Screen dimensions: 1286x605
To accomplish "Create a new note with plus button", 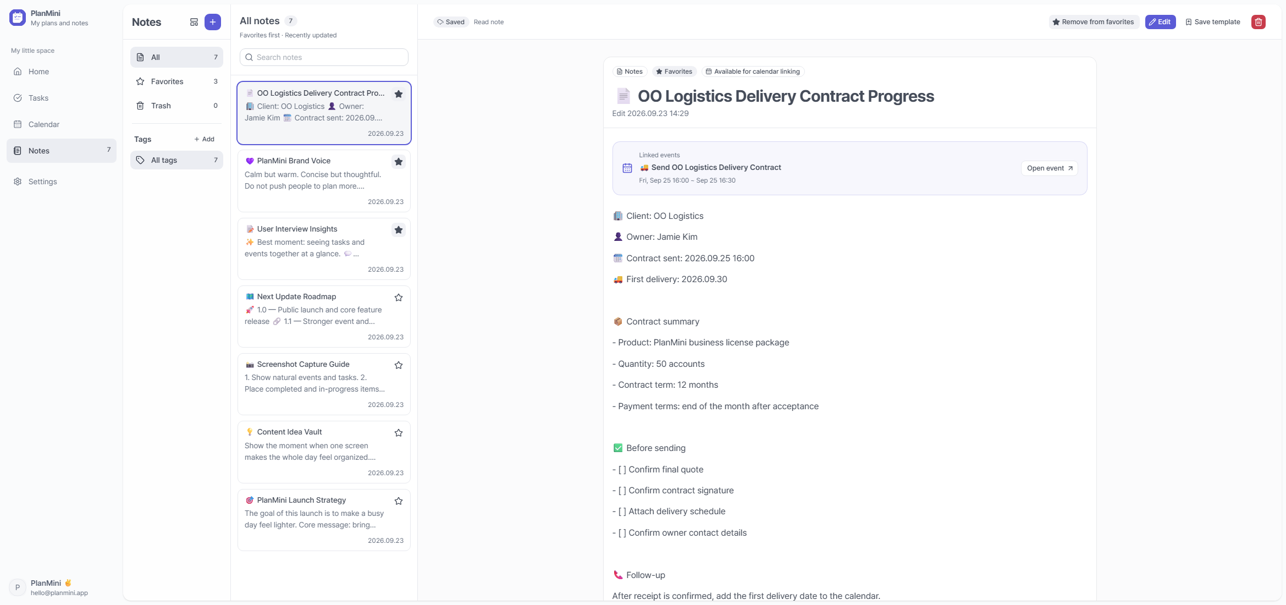I will click(x=213, y=22).
